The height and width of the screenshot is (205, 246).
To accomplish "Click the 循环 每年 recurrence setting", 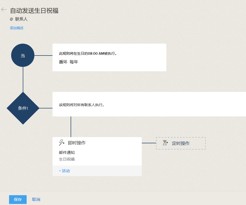I will [x=69, y=62].
